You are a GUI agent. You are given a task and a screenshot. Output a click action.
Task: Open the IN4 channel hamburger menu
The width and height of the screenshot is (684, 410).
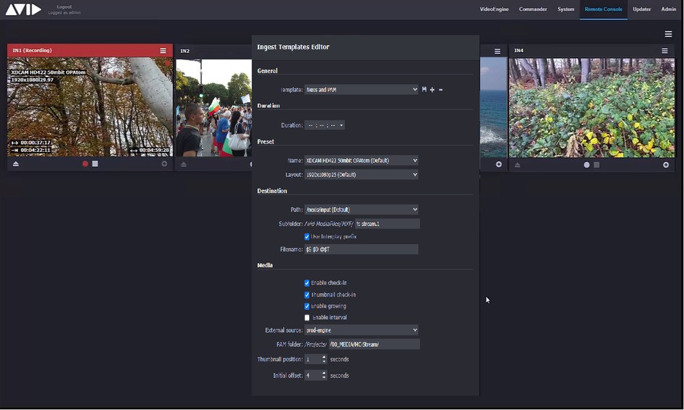point(664,50)
